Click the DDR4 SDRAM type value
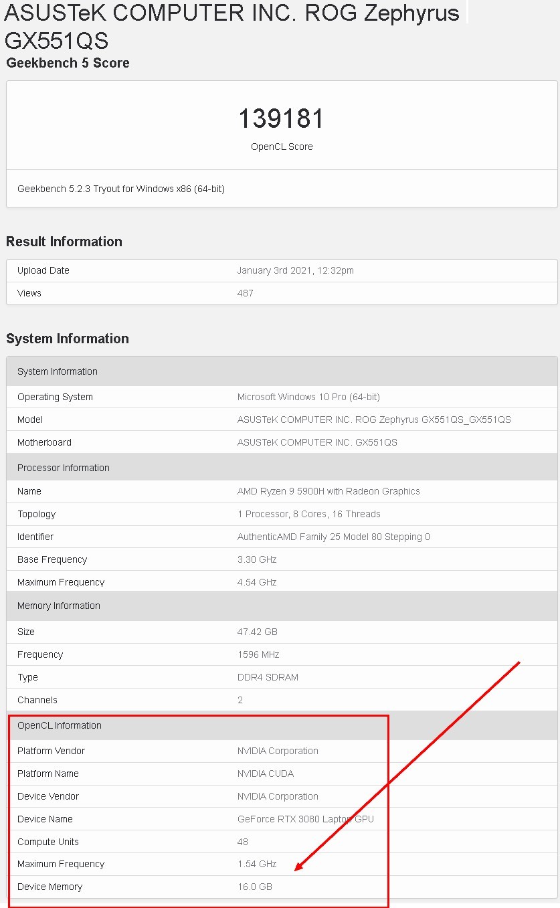The height and width of the screenshot is (908, 560). point(268,677)
